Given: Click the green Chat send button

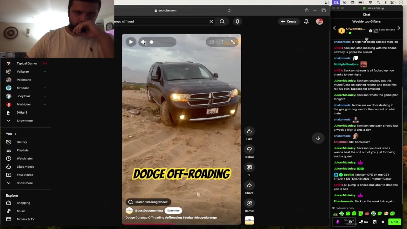Looking at the screenshot, I should [395, 222].
